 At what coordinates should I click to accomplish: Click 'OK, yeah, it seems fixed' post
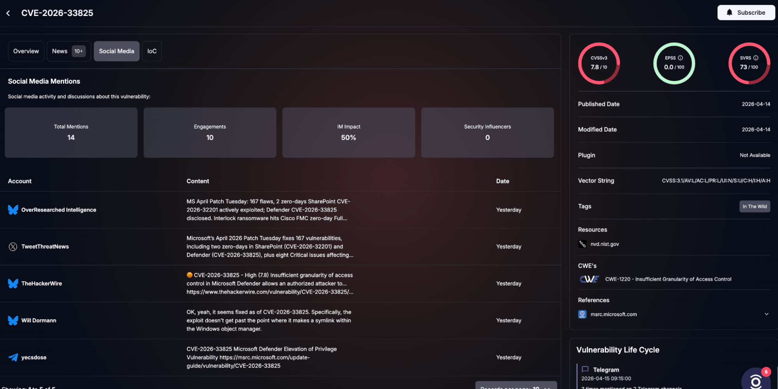coord(269,320)
